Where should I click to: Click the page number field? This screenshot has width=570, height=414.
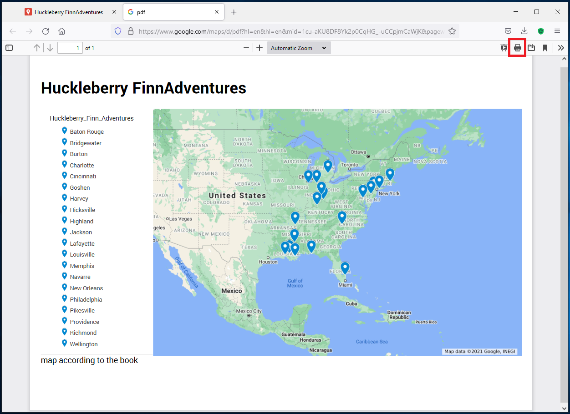70,48
